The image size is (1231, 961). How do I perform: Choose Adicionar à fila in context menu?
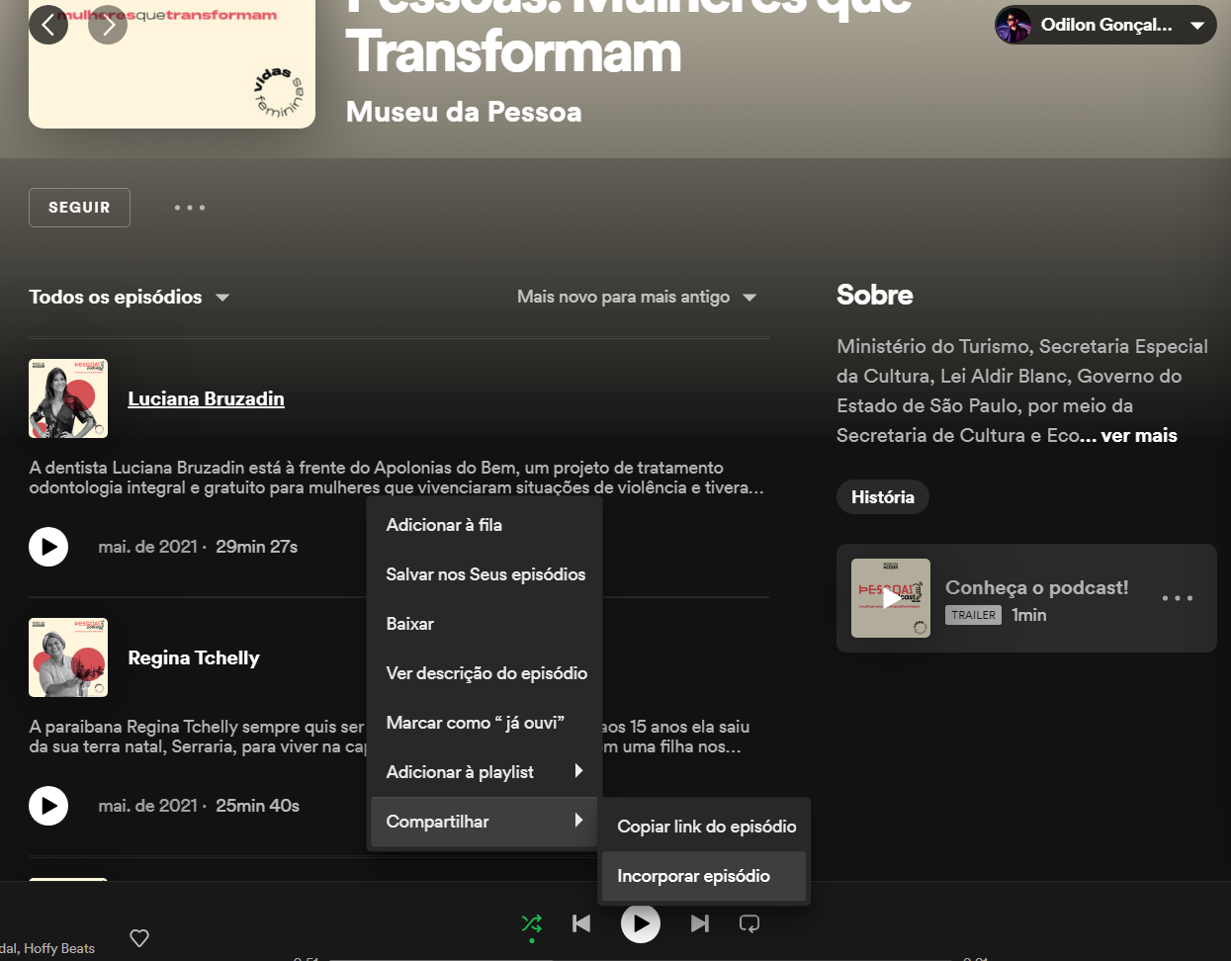point(484,525)
